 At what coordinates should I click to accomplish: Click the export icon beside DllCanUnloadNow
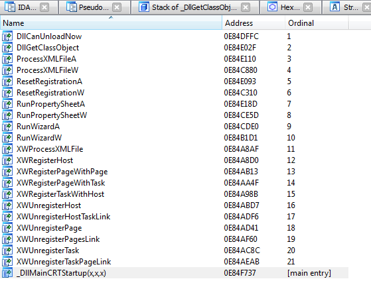7,36
